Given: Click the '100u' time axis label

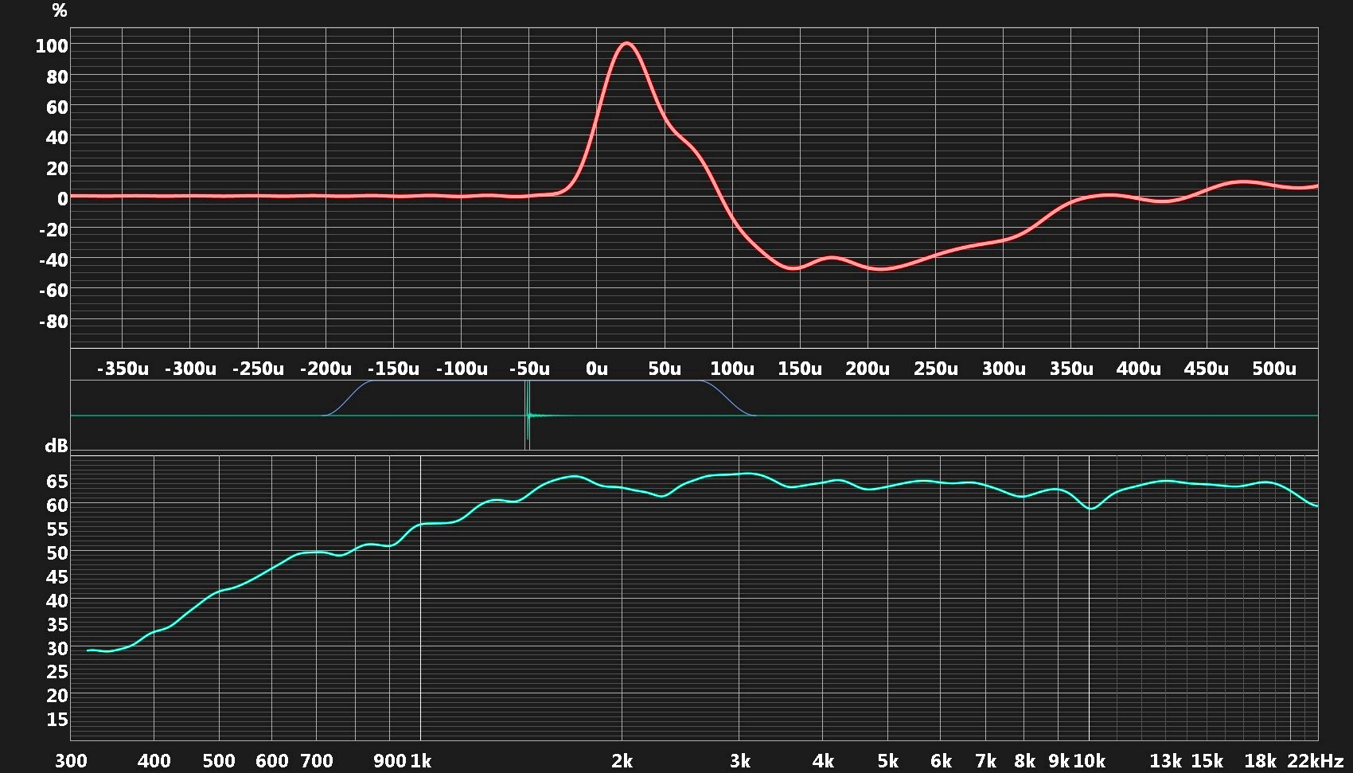Looking at the screenshot, I should point(732,369).
